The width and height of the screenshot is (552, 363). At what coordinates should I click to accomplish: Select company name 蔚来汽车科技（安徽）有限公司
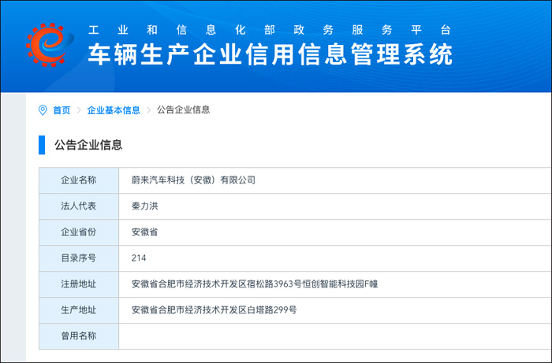pyautogui.click(x=193, y=180)
